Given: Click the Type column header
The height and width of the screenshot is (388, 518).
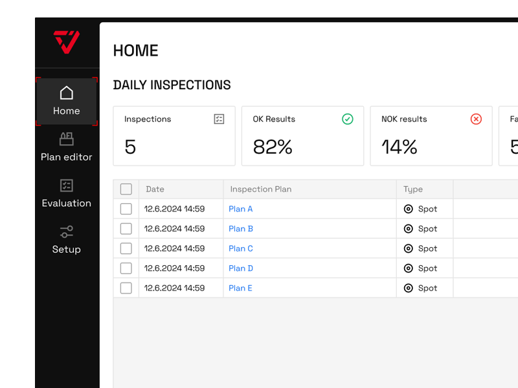Looking at the screenshot, I should [x=413, y=189].
